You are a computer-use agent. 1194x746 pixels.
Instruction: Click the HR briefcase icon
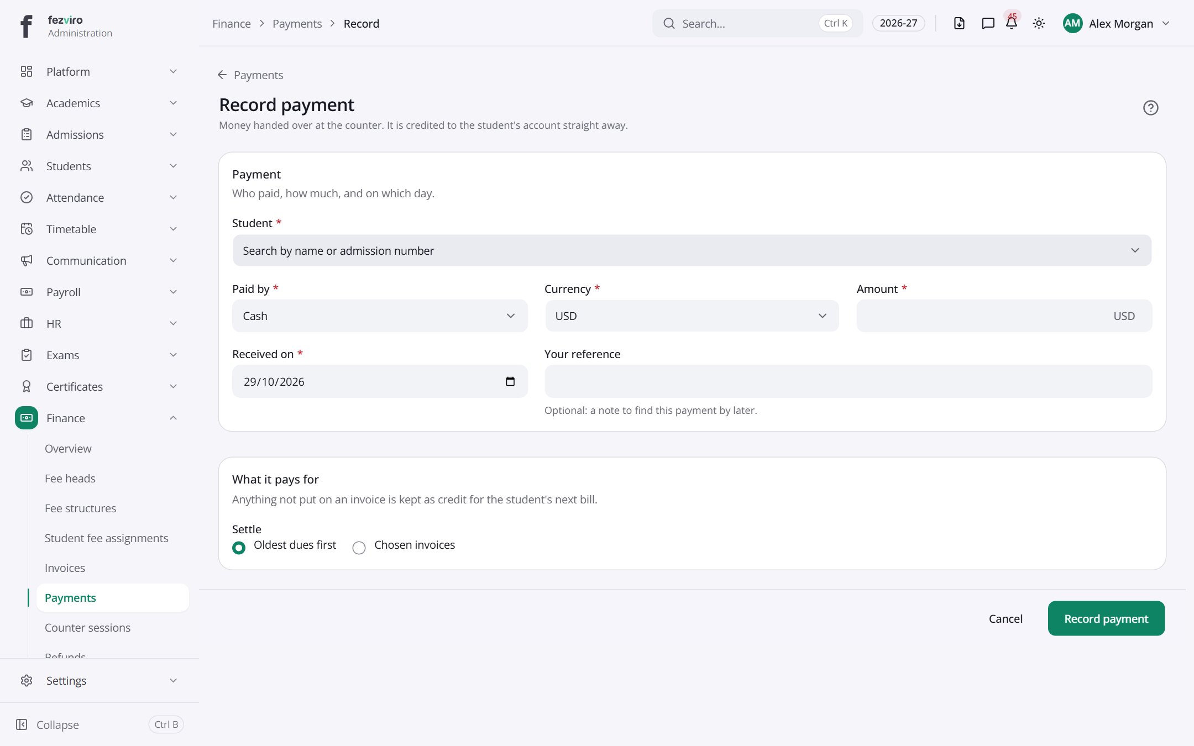(27, 323)
